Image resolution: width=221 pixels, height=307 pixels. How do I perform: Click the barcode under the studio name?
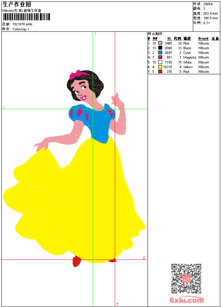tap(26, 17)
